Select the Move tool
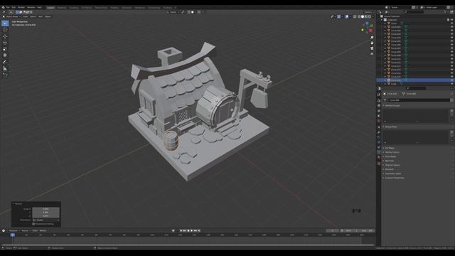This screenshot has width=455, height=256. [5, 36]
